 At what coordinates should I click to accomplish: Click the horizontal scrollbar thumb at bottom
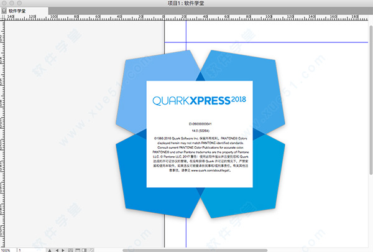click(195, 250)
